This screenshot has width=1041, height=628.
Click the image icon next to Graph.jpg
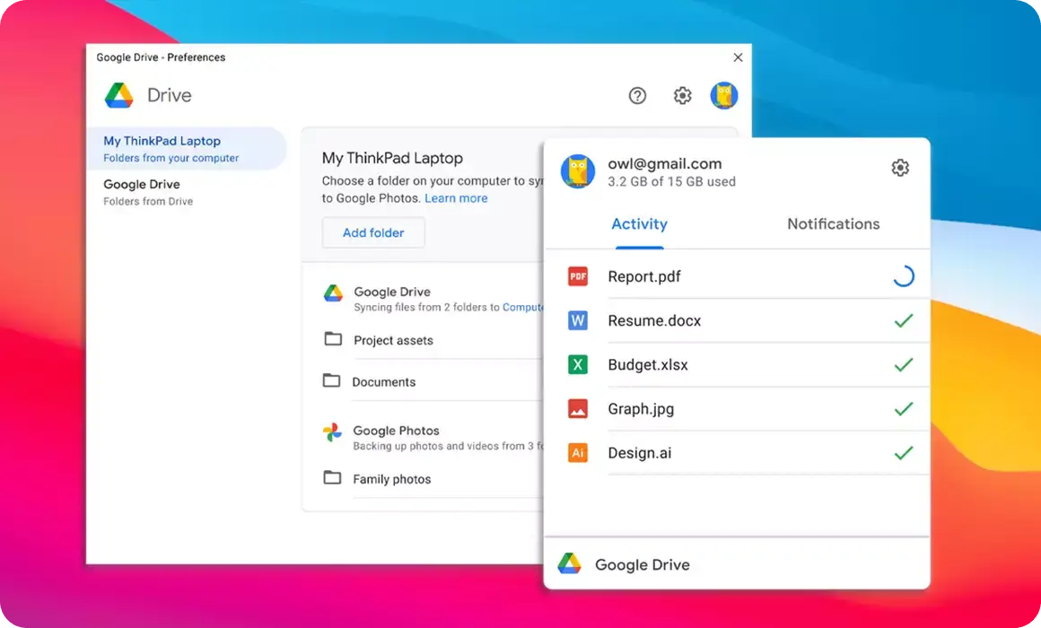pos(577,408)
